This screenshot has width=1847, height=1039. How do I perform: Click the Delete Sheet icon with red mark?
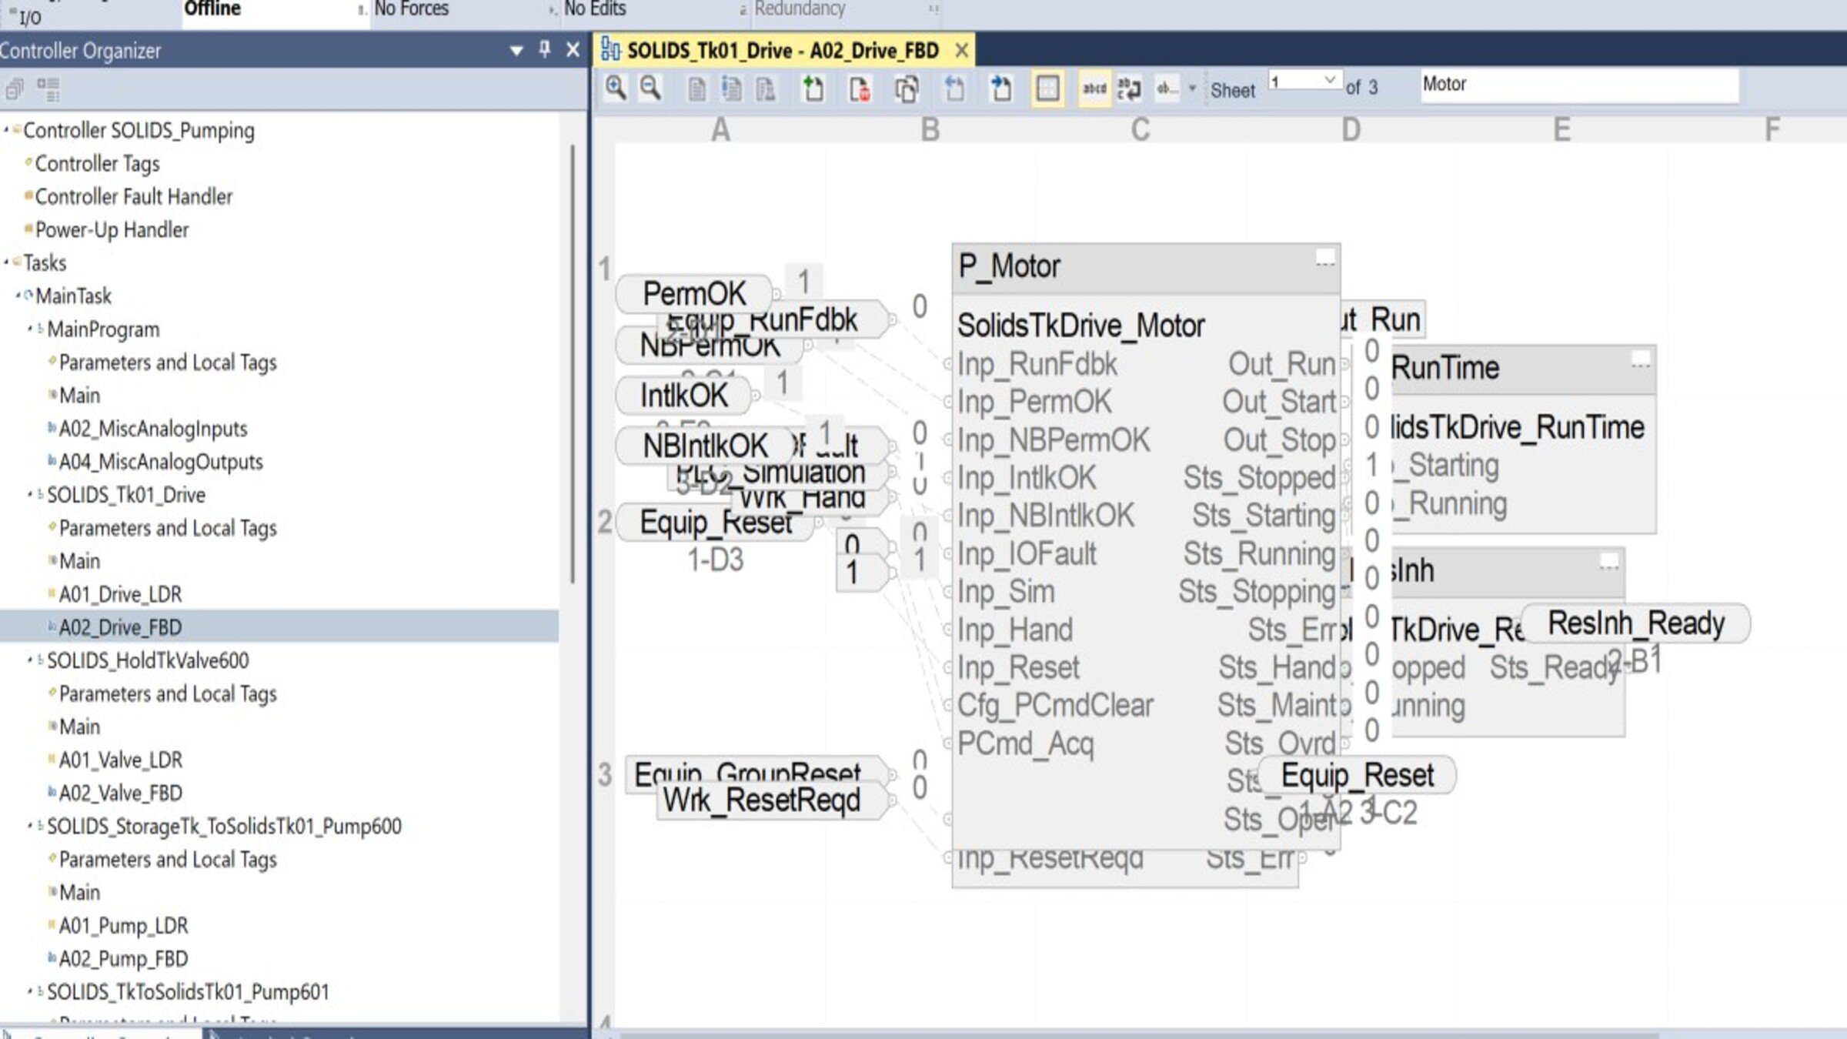click(x=860, y=89)
